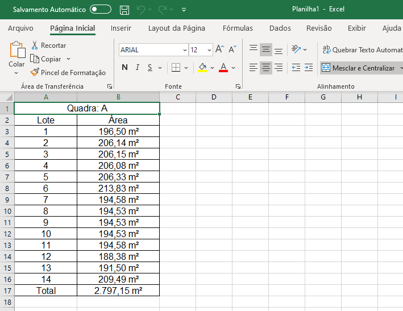Toggle the Salvamento Automático switch
403x311 pixels.
coord(101,10)
